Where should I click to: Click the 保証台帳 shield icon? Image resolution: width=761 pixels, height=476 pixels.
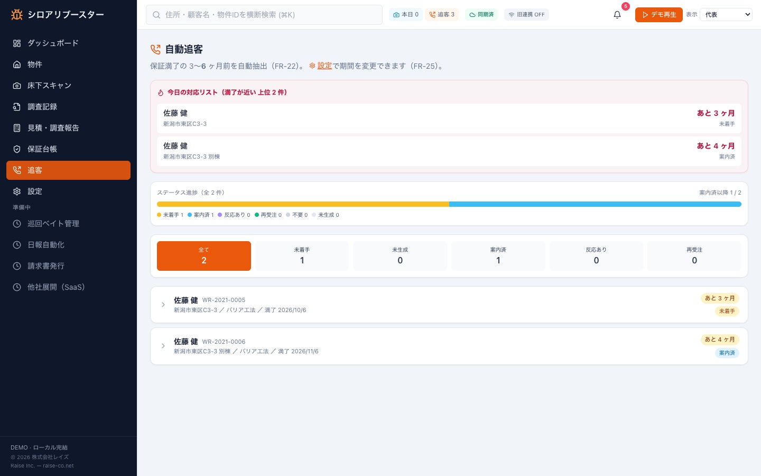click(x=17, y=149)
